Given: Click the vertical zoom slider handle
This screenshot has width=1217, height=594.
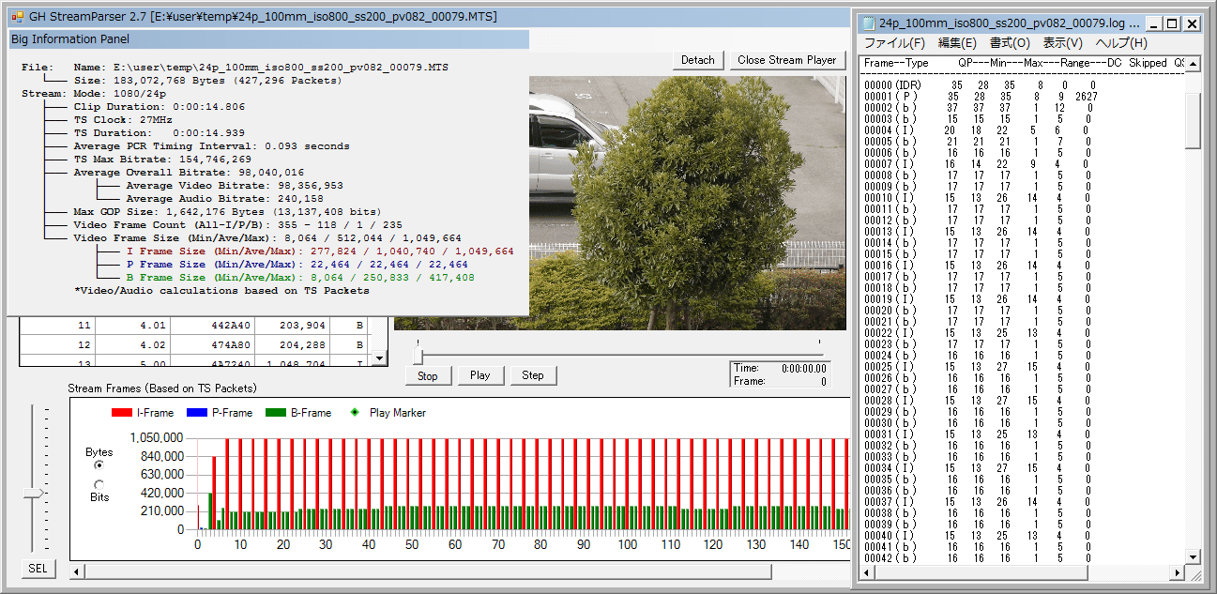Looking at the screenshot, I should click(x=34, y=493).
